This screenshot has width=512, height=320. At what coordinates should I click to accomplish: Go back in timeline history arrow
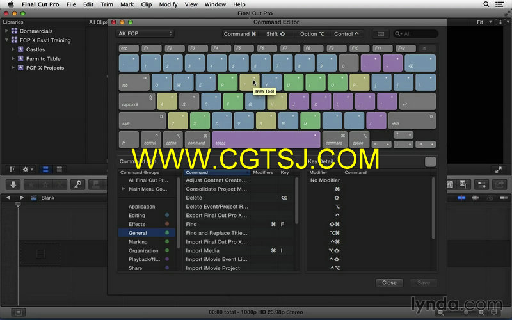(8, 198)
